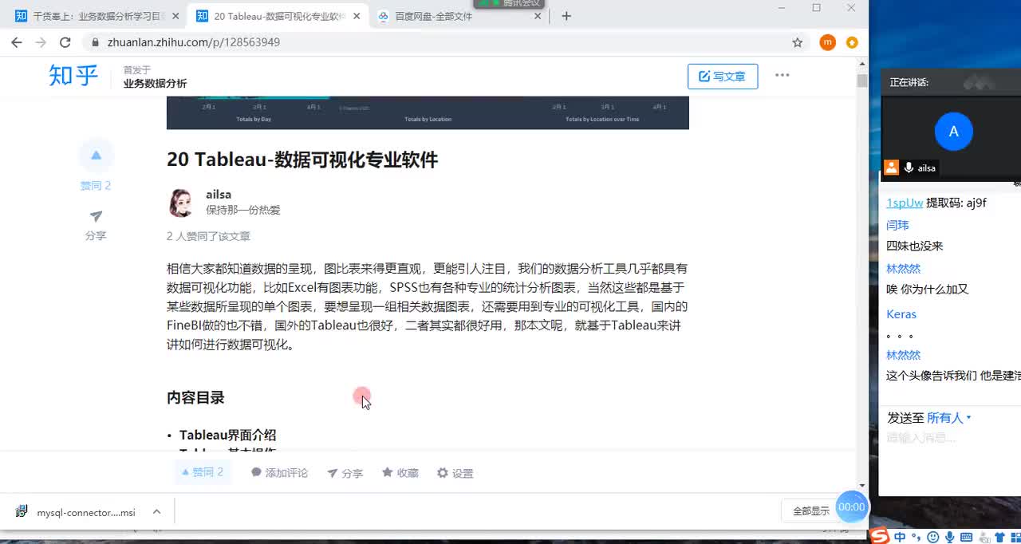1021x544 pixels.
Task: Click the scrollbar up arrow
Action: (x=862, y=63)
